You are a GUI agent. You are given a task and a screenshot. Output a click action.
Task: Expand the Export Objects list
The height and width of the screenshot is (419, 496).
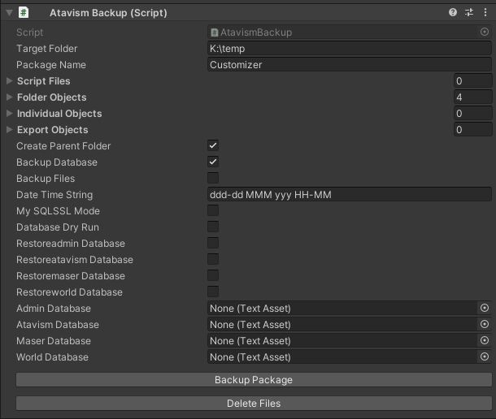[x=10, y=130]
